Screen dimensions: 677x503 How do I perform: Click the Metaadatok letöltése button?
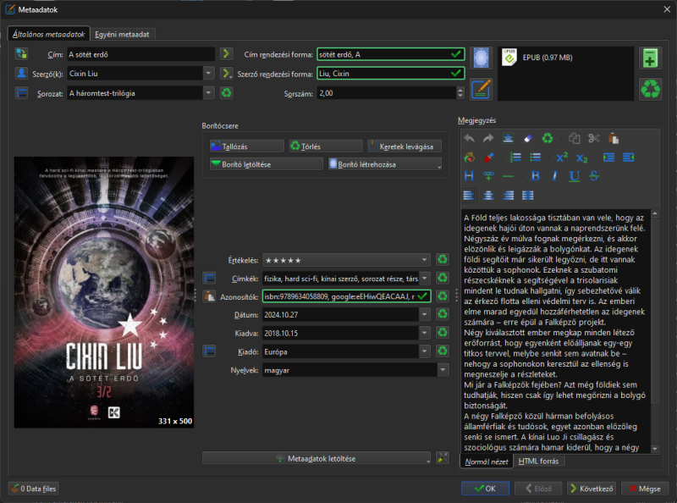[x=317, y=458]
